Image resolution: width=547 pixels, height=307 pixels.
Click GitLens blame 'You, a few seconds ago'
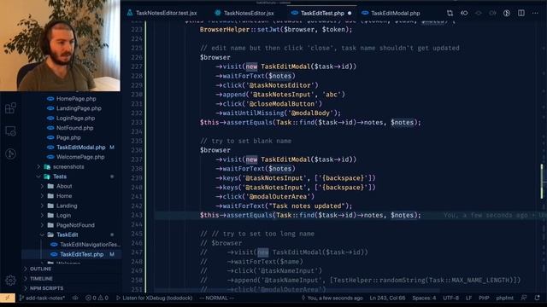point(332,298)
